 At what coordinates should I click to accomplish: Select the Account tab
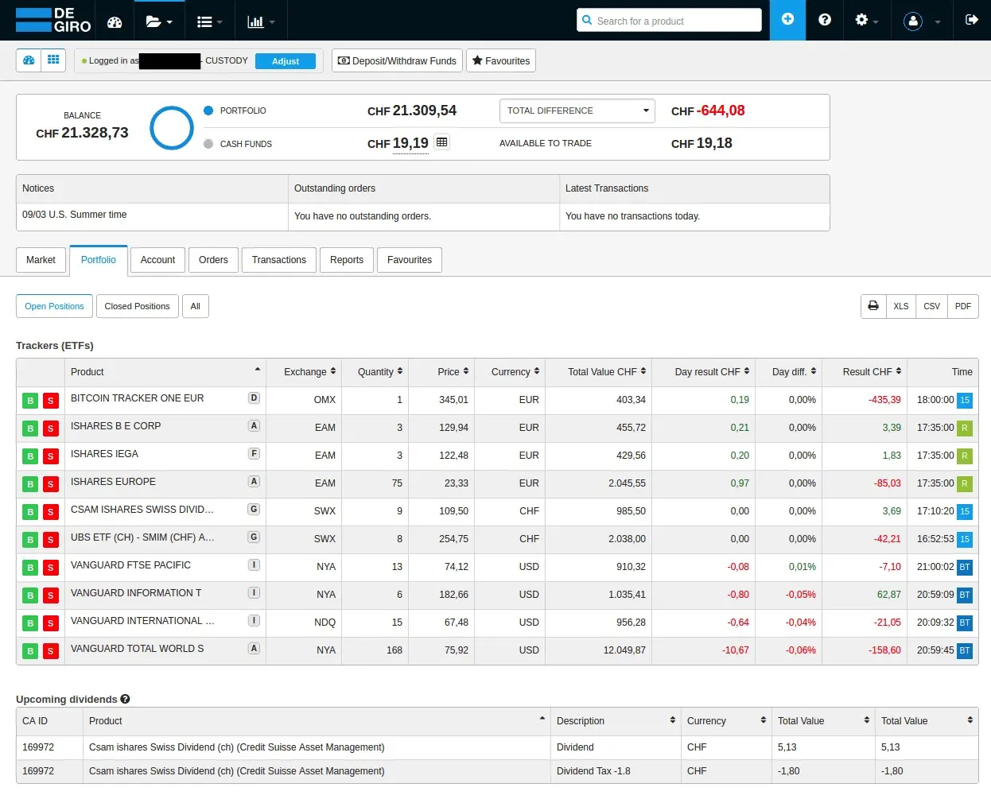(x=157, y=260)
